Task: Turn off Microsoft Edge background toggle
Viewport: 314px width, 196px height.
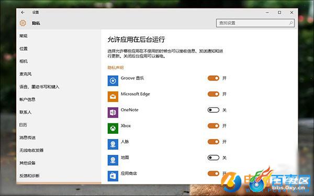Action: click(x=214, y=94)
